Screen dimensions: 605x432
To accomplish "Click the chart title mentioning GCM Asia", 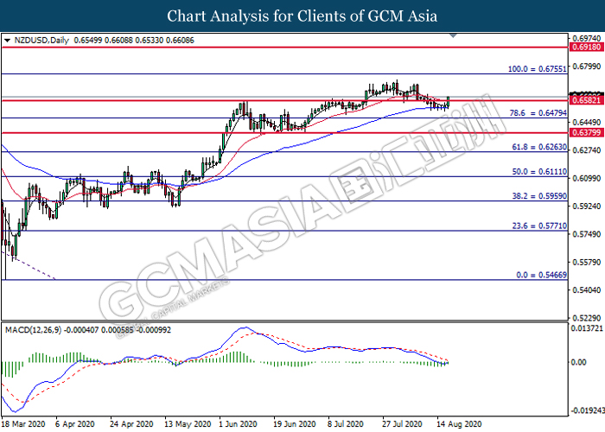I will (x=302, y=16).
